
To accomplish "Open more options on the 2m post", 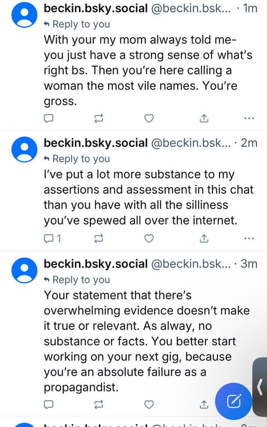I will 249,239.
